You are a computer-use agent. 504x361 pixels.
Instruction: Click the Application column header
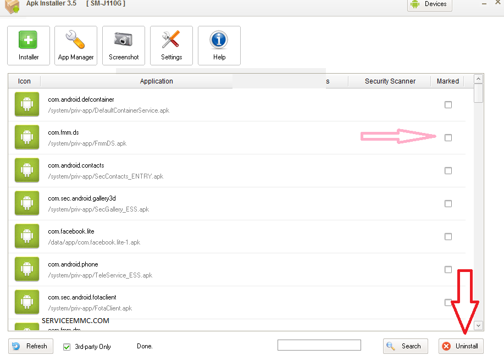pos(156,81)
